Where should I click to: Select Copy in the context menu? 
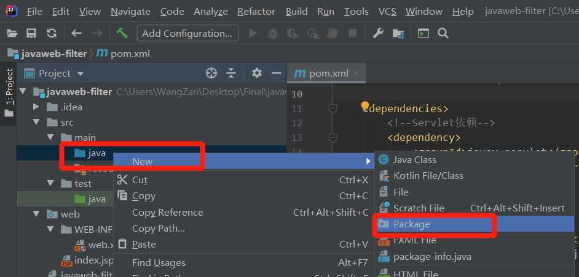pyautogui.click(x=243, y=196)
